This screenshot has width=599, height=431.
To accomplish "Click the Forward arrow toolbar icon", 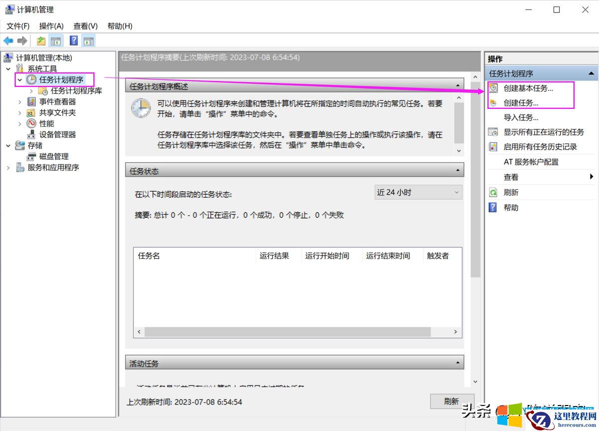I will (x=22, y=41).
